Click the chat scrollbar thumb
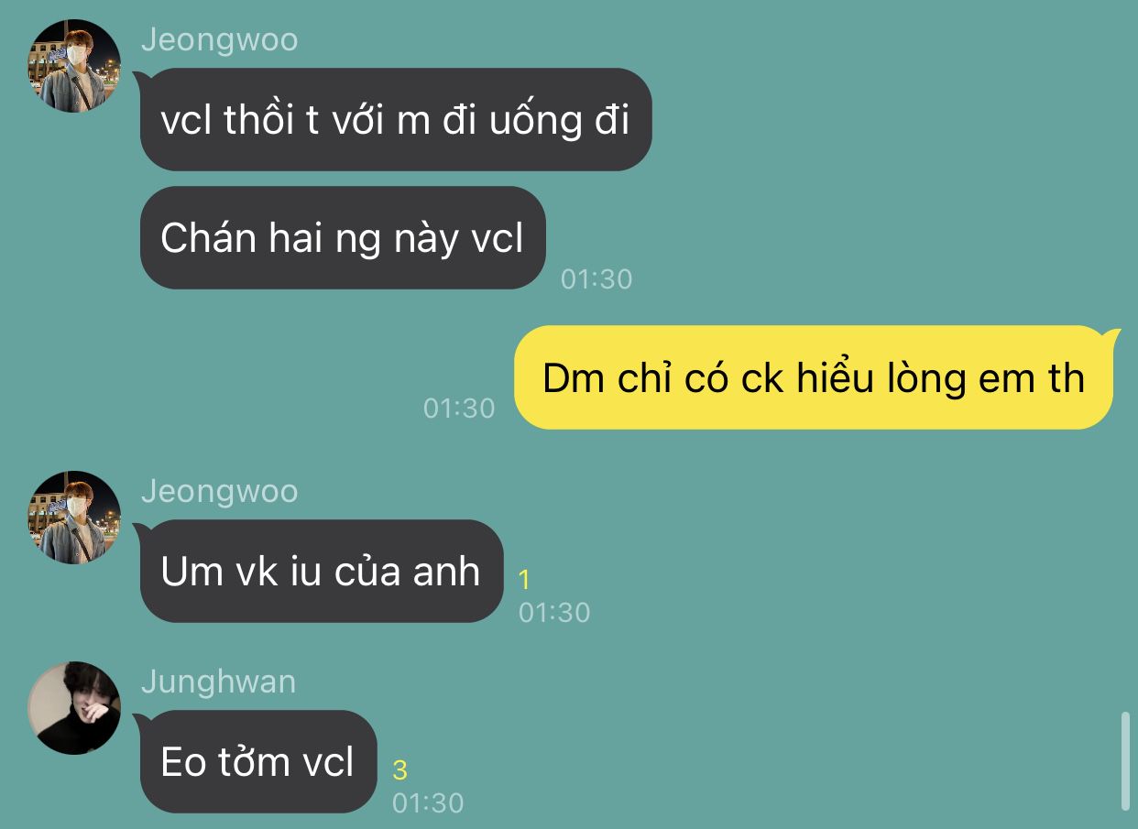This screenshot has width=1138, height=829. point(1126,761)
